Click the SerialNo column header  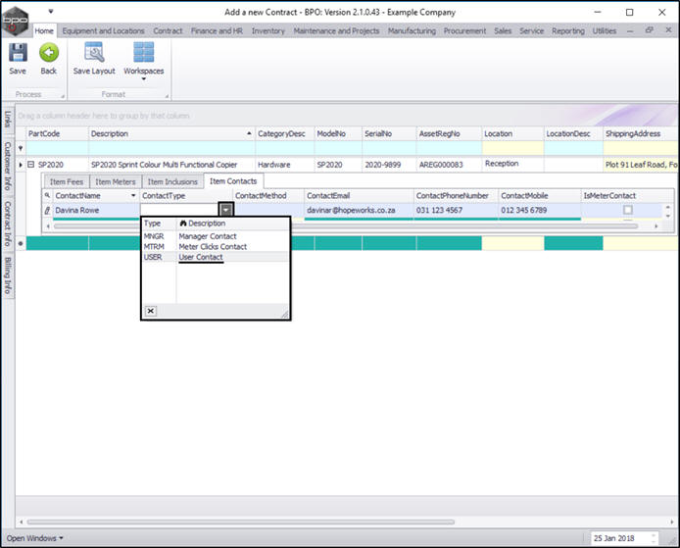[x=389, y=133]
